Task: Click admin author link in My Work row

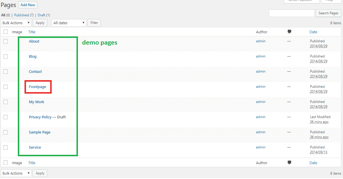Action: click(x=260, y=102)
